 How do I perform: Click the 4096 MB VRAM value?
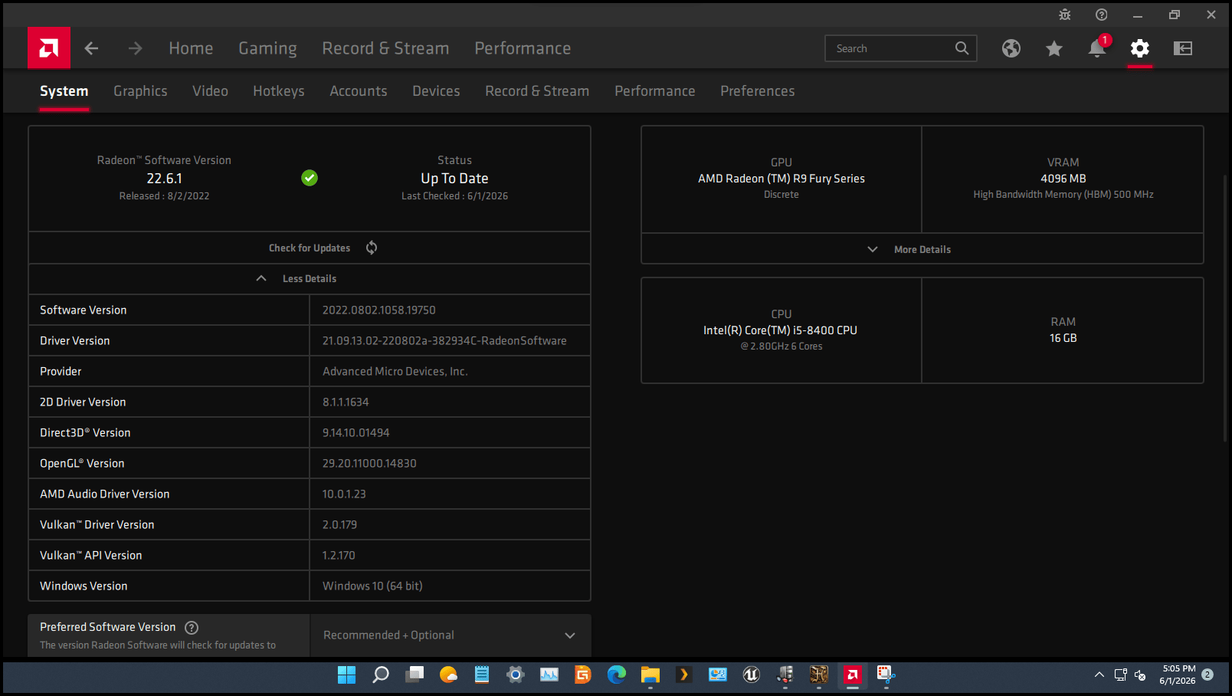click(x=1063, y=179)
